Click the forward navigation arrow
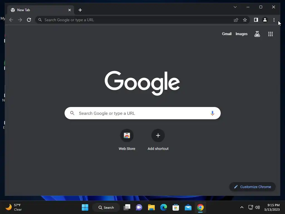 pos(20,20)
